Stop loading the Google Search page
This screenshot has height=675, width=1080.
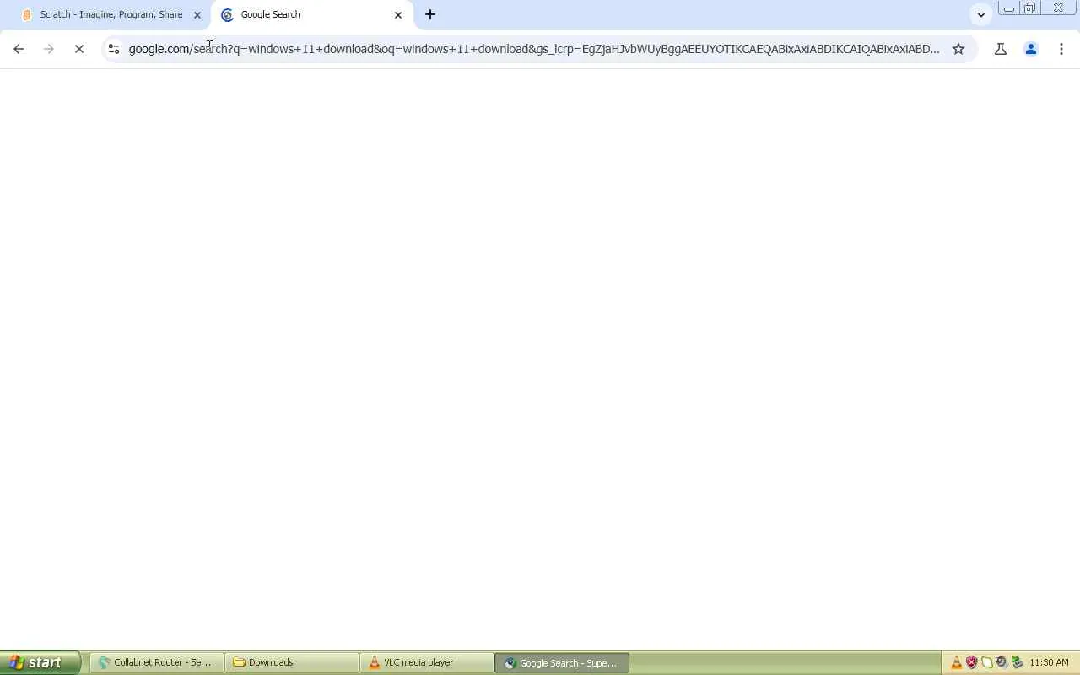point(79,49)
